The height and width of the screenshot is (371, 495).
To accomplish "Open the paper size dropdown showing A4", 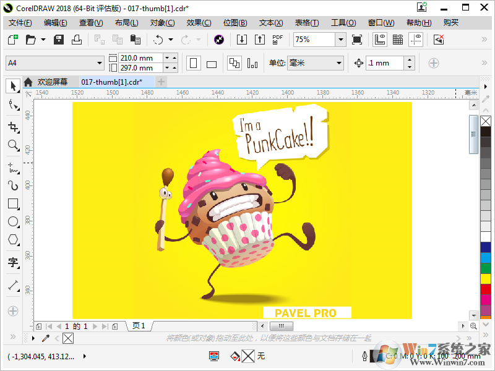I will [99, 63].
